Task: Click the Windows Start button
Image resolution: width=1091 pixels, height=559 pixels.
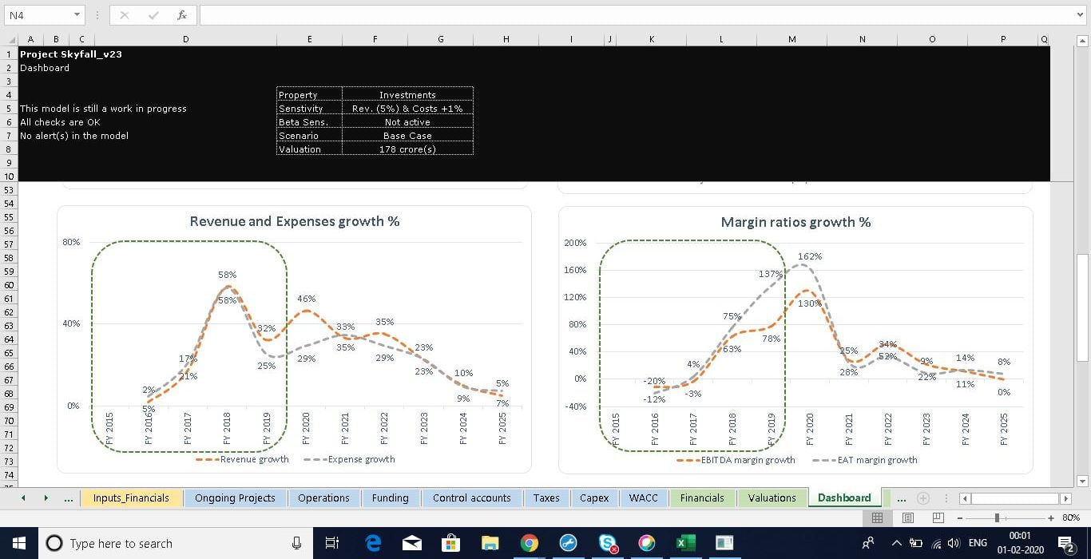Action: (x=19, y=543)
